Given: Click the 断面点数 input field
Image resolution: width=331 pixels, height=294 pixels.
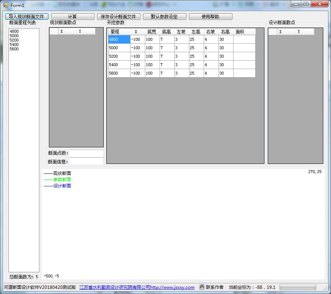Looking at the screenshot, I should pos(86,153).
